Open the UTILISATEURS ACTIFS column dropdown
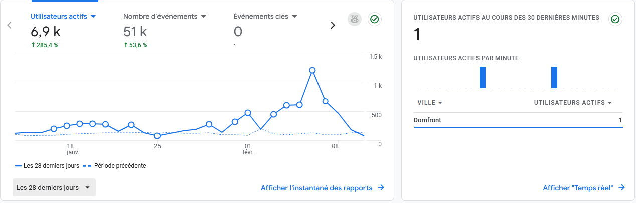 (610, 103)
